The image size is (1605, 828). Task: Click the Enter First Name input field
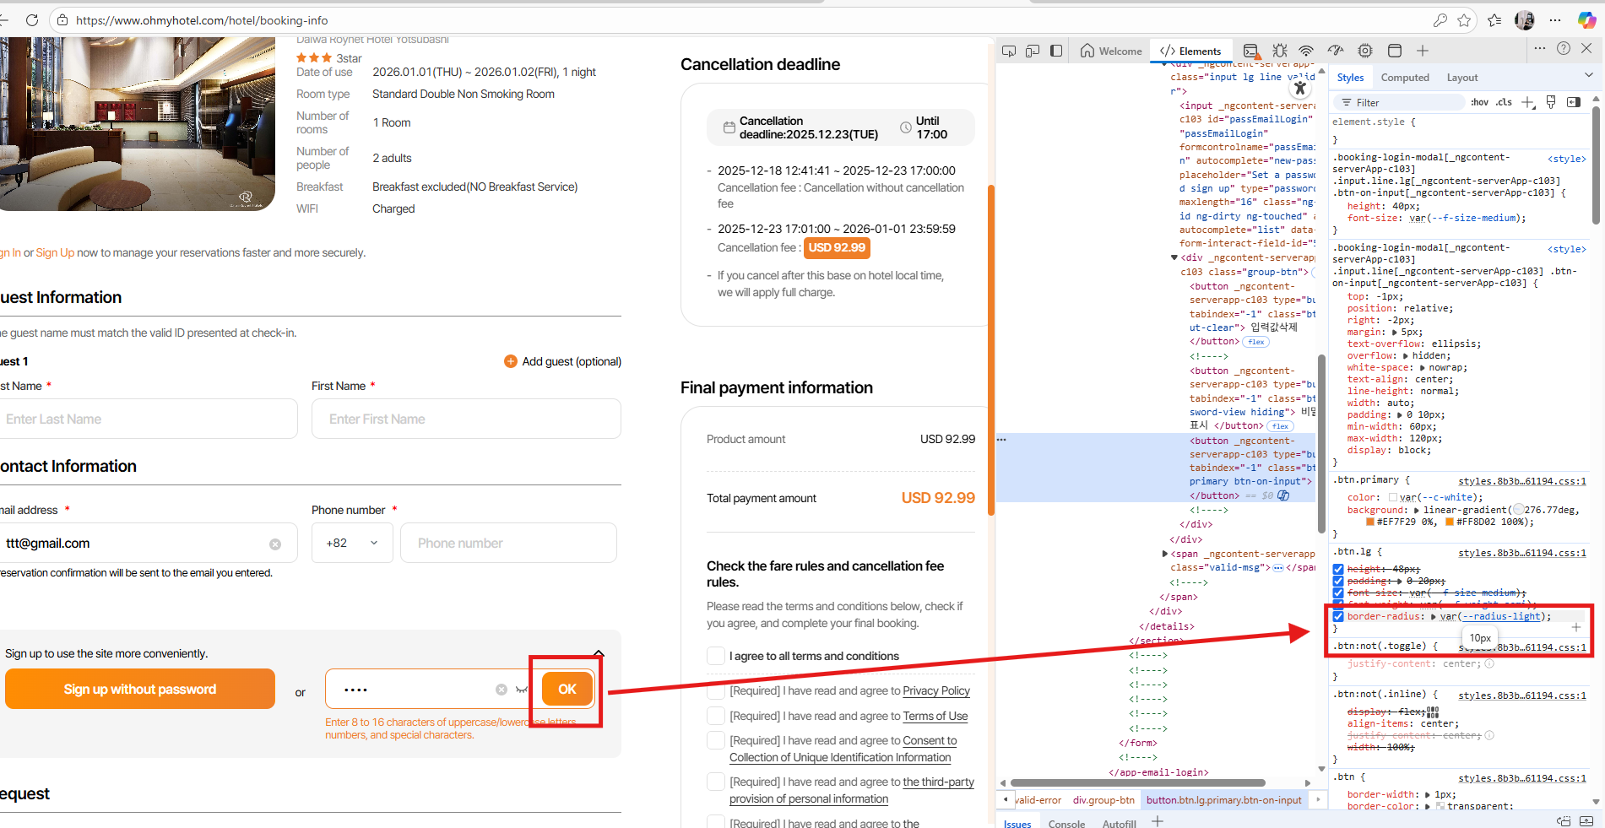tap(466, 419)
